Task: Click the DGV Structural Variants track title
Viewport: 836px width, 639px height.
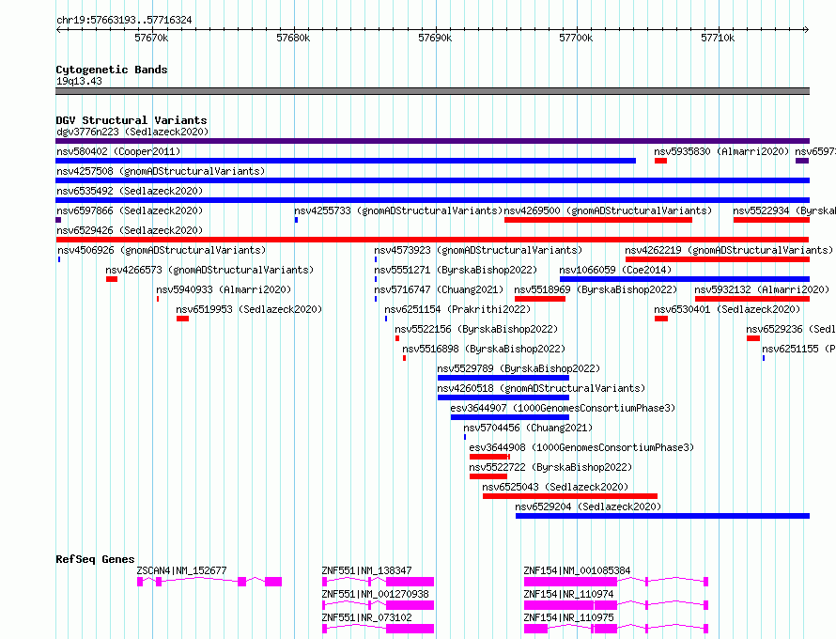Action: pos(132,120)
